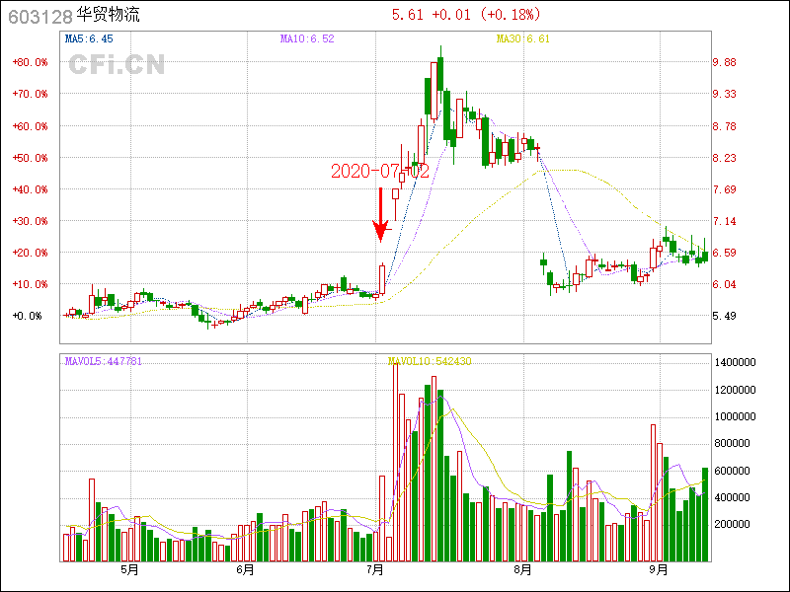Click the +0.0% baseline axis label
The image size is (790, 592).
28,316
